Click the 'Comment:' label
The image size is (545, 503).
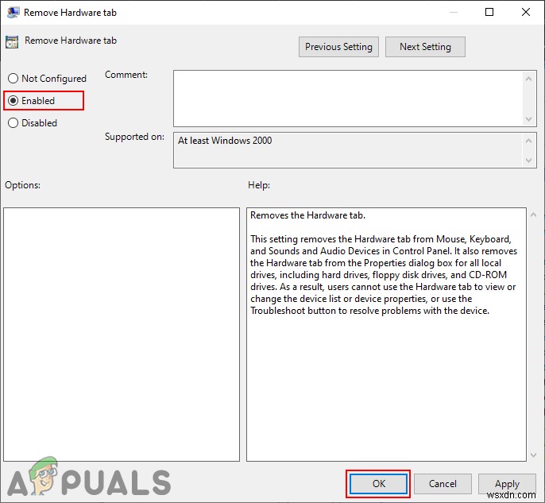(126, 75)
